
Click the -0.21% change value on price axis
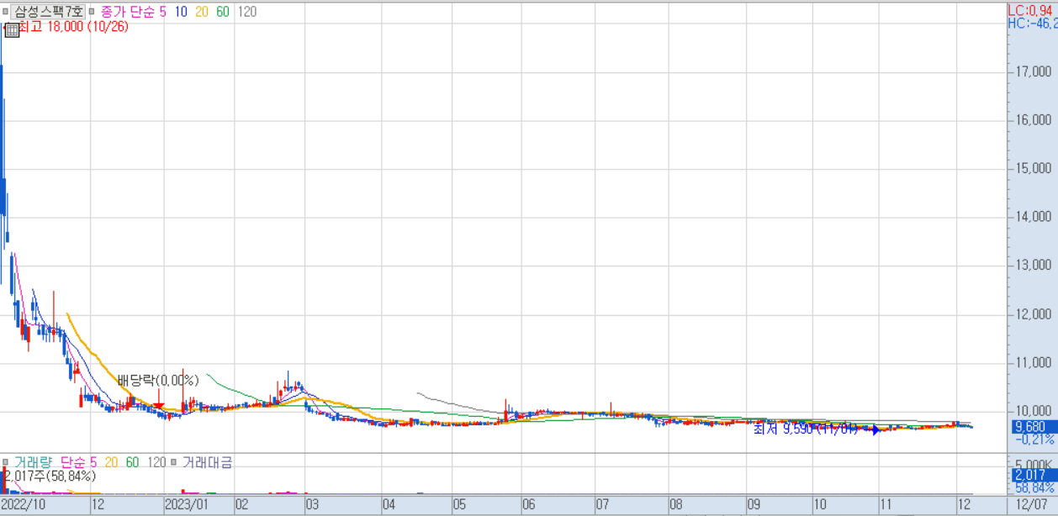click(x=1034, y=440)
